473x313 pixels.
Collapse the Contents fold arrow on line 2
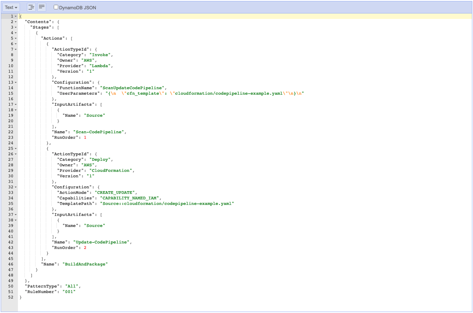click(x=16, y=22)
